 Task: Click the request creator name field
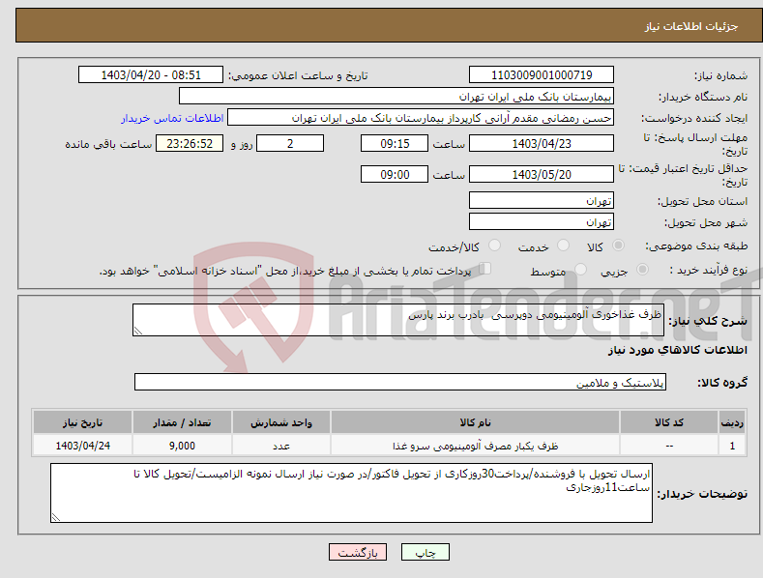pyautogui.click(x=421, y=118)
